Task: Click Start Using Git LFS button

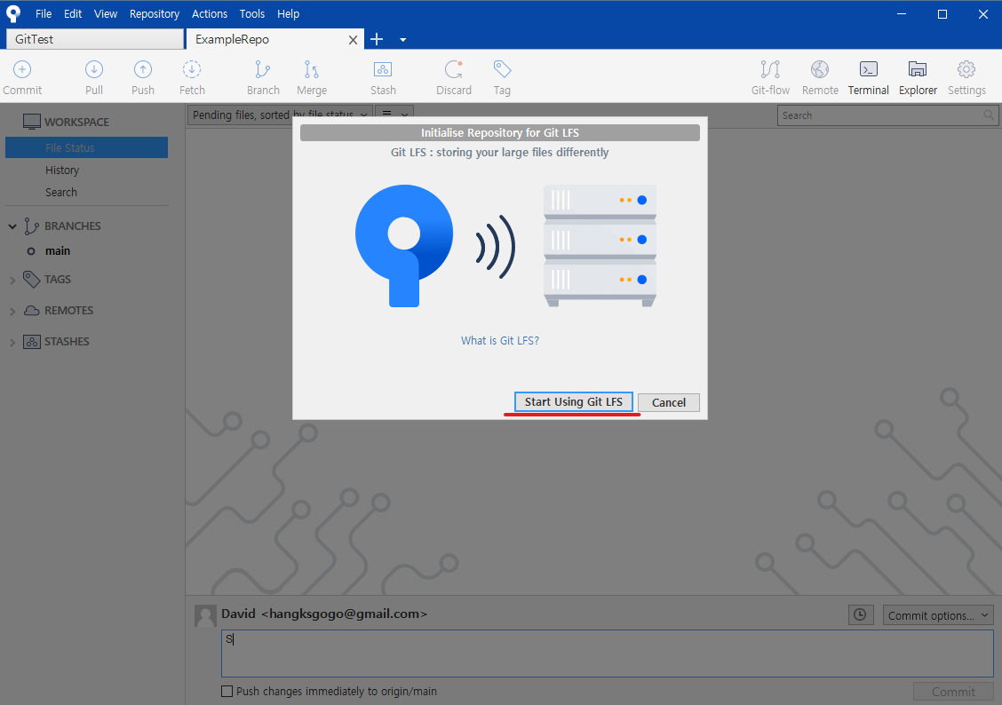Action: [573, 401]
